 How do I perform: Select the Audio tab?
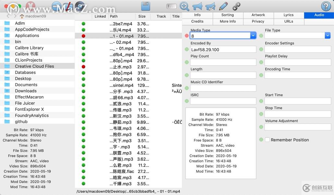click(319, 15)
